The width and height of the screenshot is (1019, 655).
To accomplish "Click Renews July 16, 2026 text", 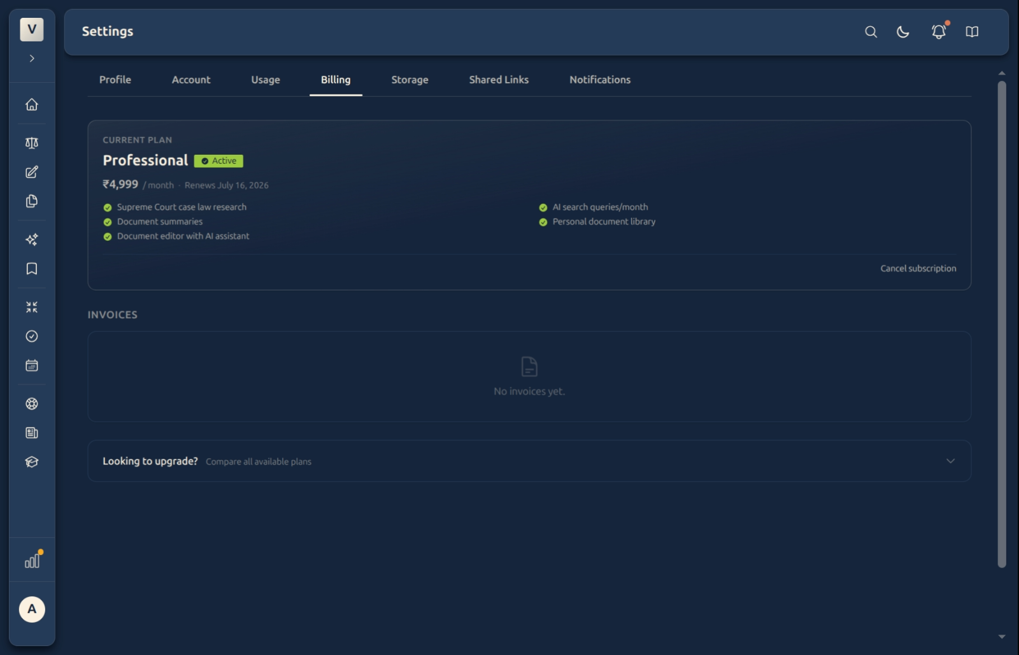I will point(227,185).
